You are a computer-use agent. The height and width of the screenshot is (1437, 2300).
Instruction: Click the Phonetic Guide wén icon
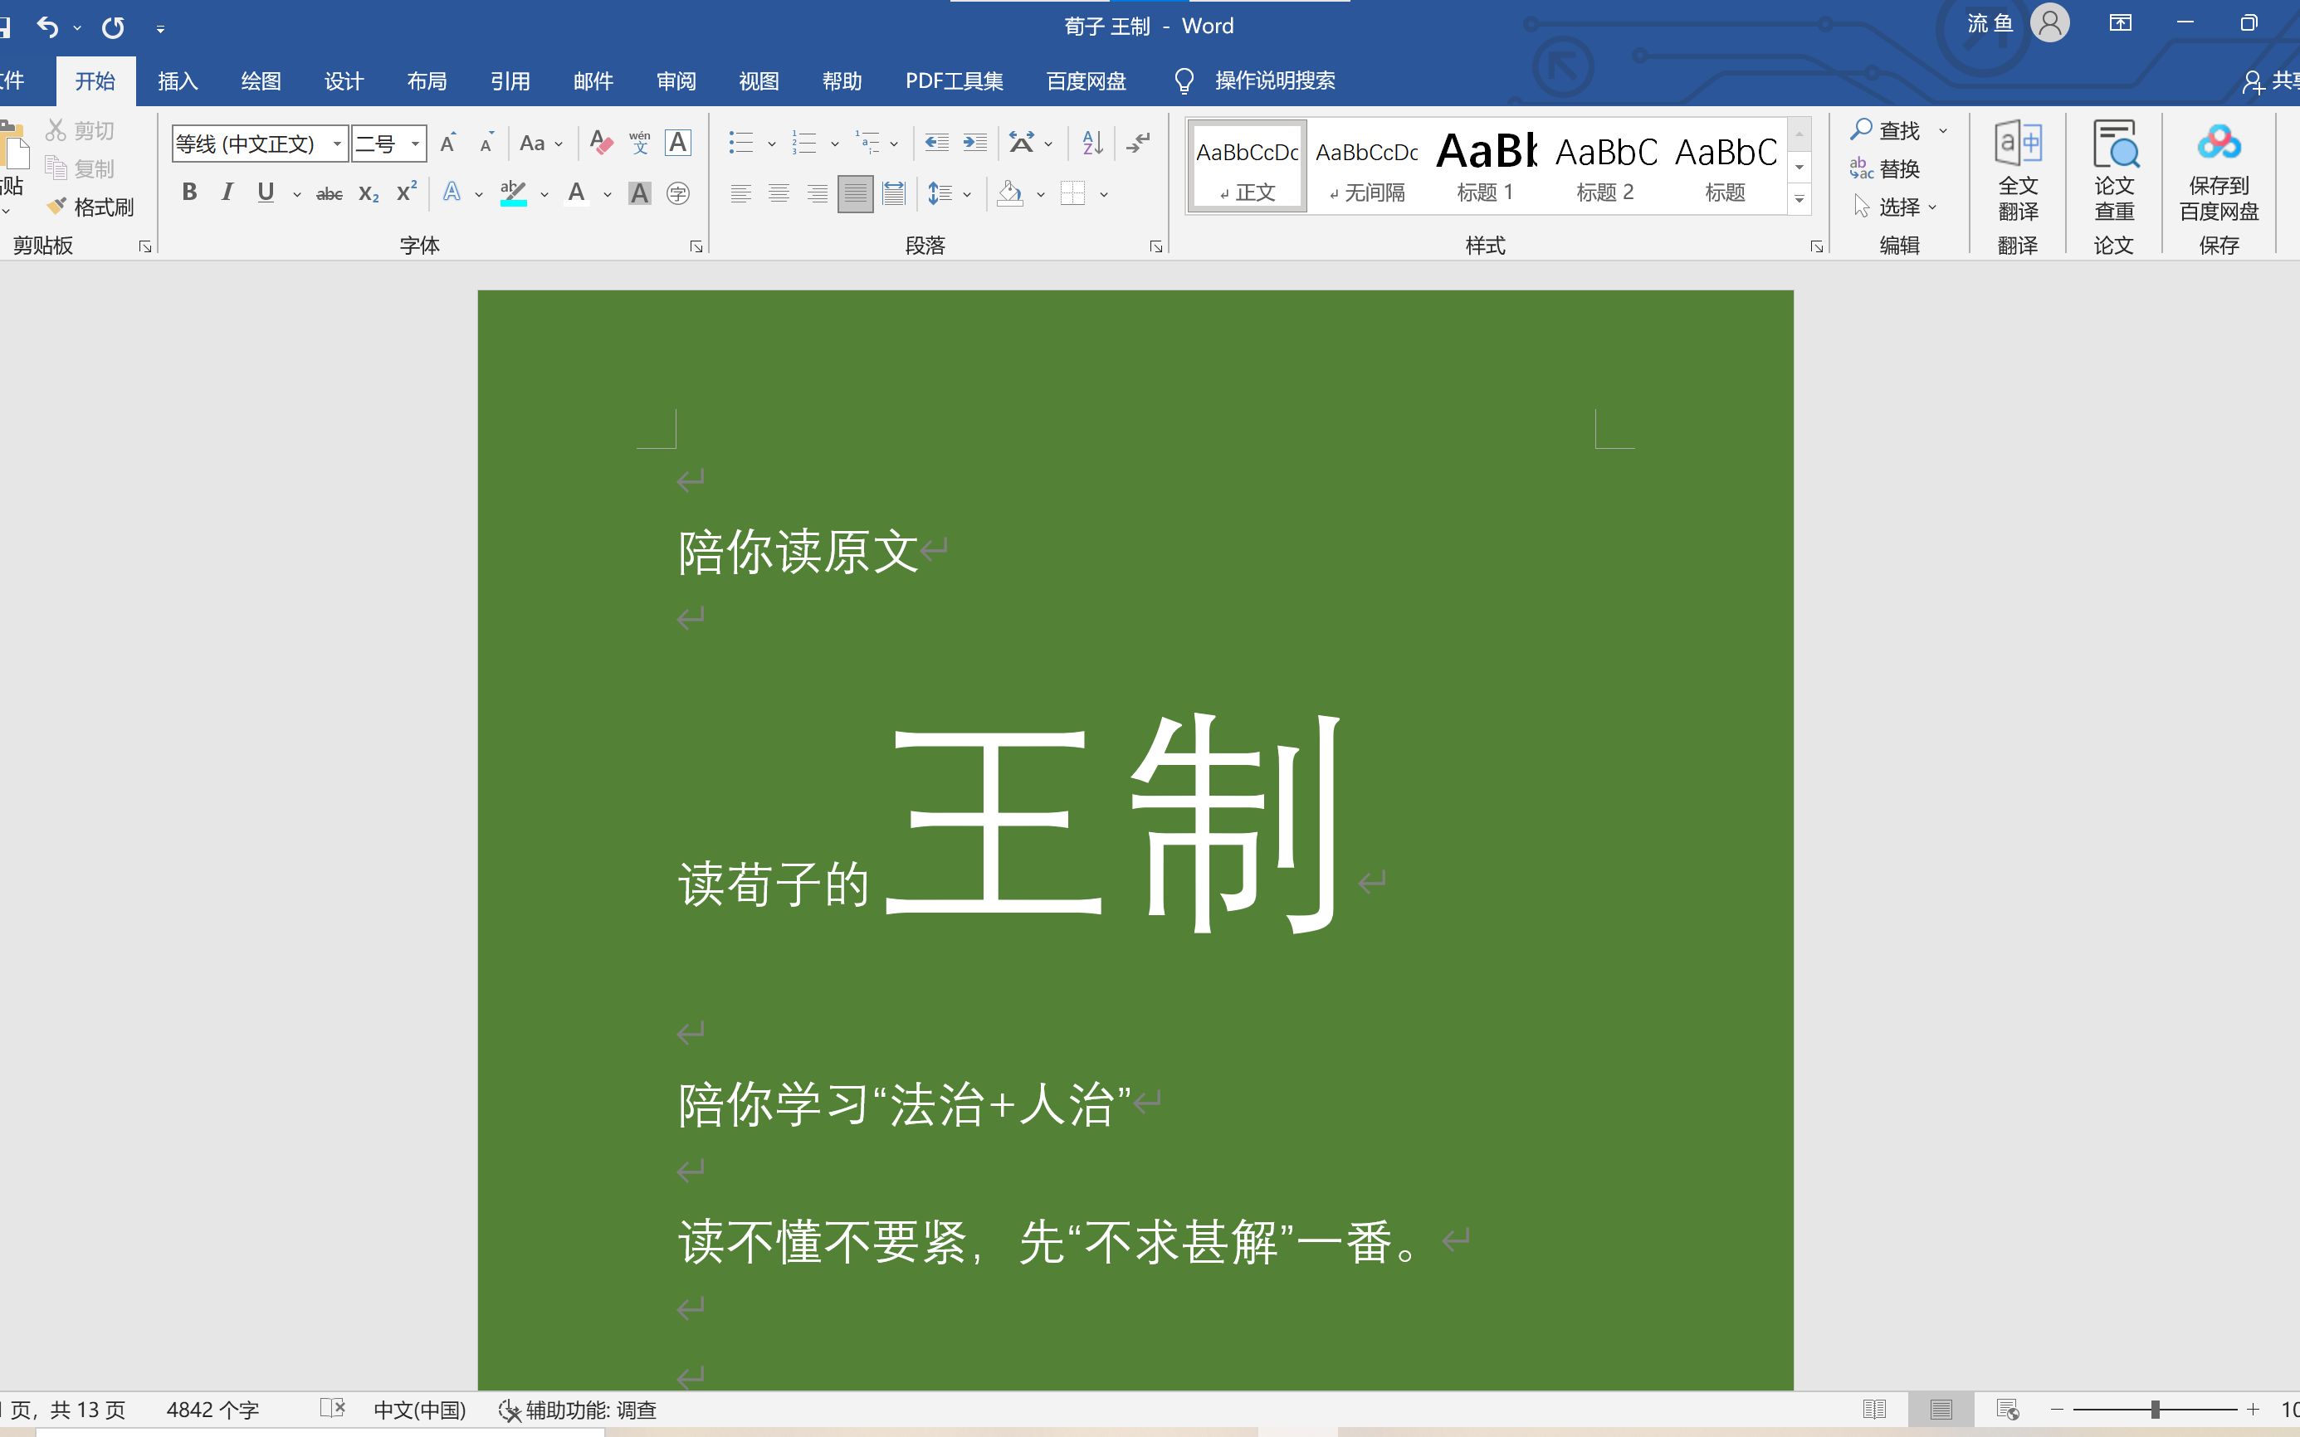(x=640, y=144)
